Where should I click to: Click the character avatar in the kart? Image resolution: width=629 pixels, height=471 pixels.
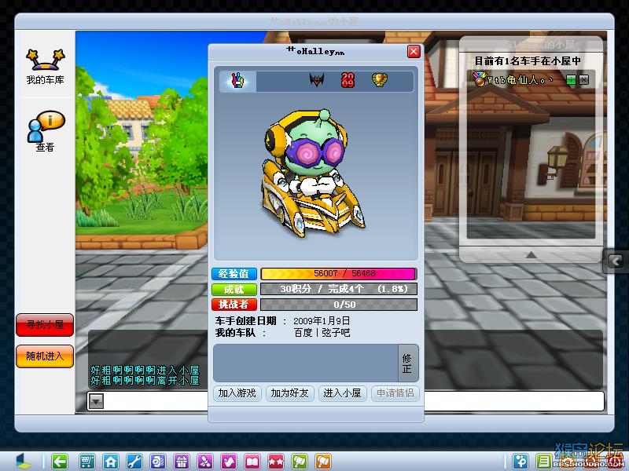coord(314,173)
